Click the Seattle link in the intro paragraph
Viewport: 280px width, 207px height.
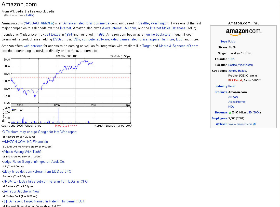(x=143, y=23)
